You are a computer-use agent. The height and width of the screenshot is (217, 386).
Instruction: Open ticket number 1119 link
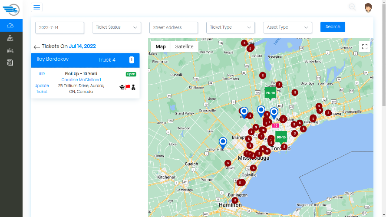click(42, 74)
